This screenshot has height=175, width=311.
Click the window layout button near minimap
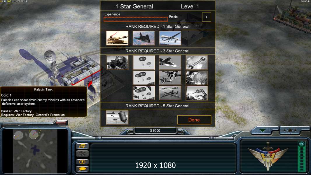point(82,146)
